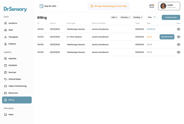Click the Billing page heading

pyautogui.click(x=42, y=18)
